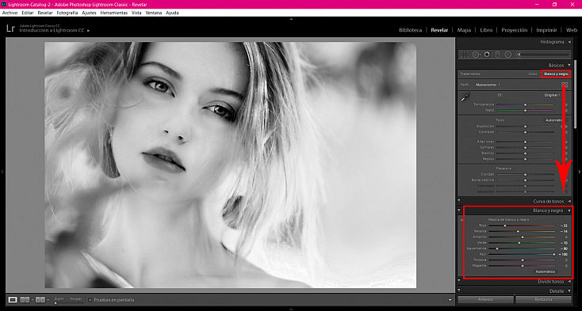Viewport: 582px width, 311px height.
Task: Expand the Curva de tonos panel
Action: point(569,202)
